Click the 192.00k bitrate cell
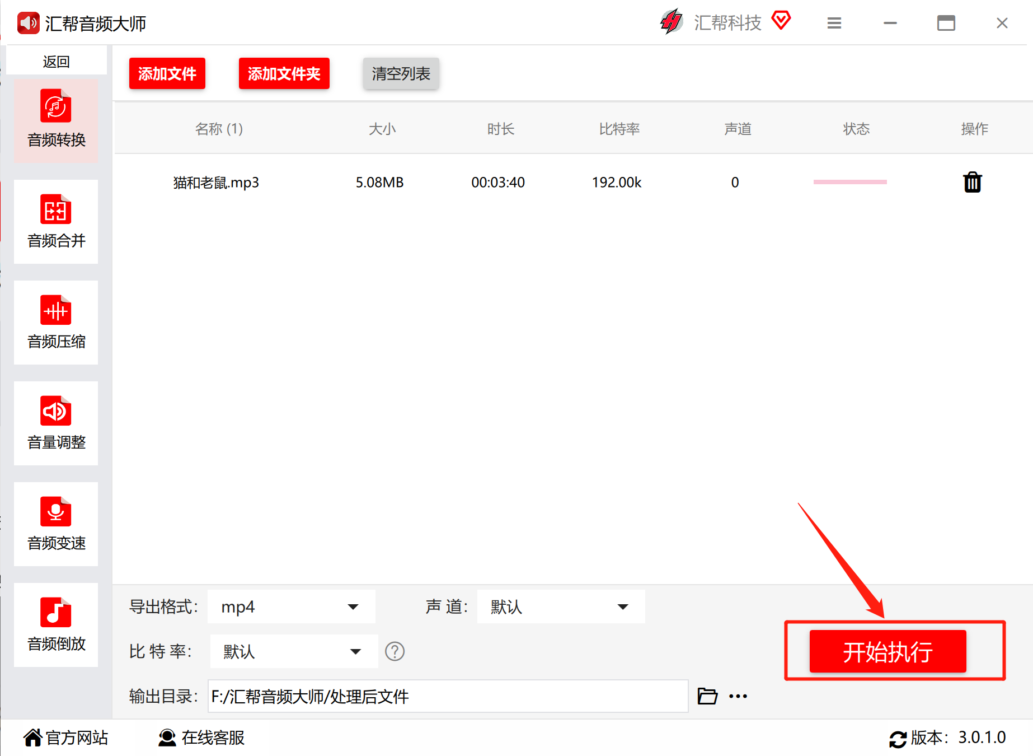Screen dimensions: 1033x756 (x=617, y=182)
